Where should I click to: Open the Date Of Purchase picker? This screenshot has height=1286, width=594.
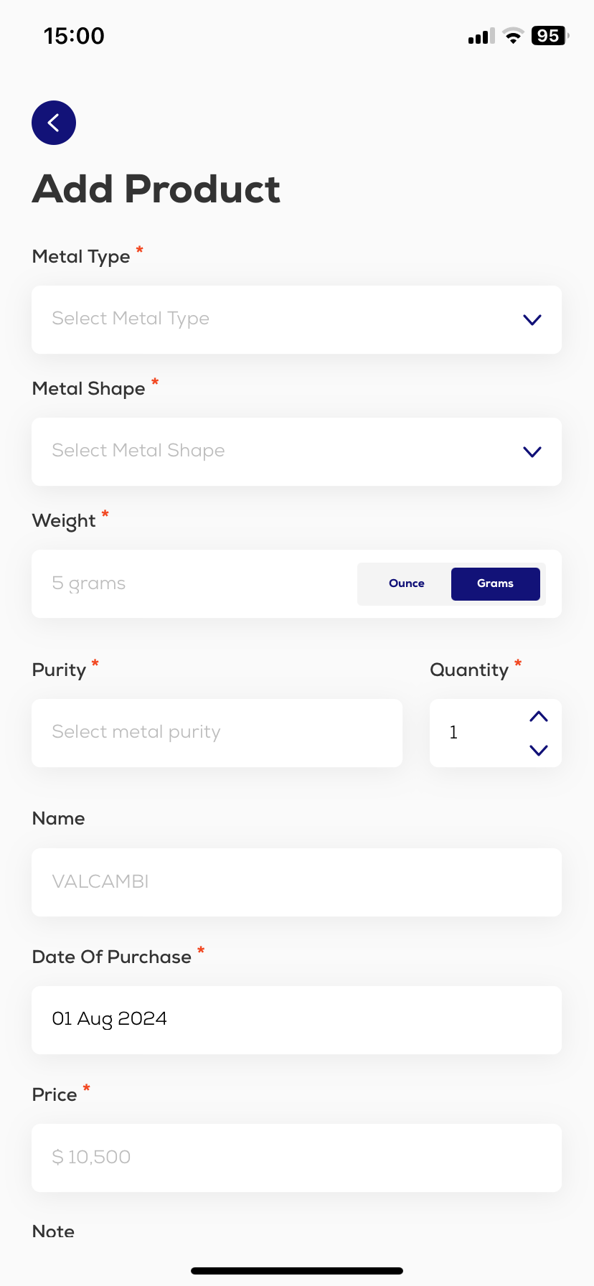pos(296,1020)
